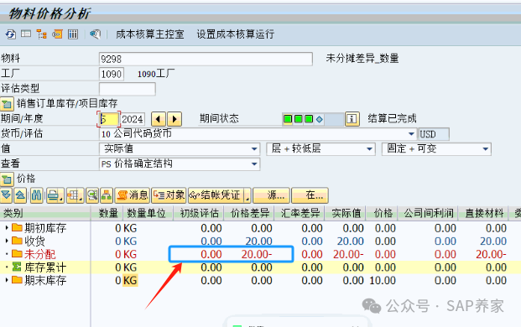Click the 价格 icon button above the grid
521x327 pixels.
pos(7,179)
